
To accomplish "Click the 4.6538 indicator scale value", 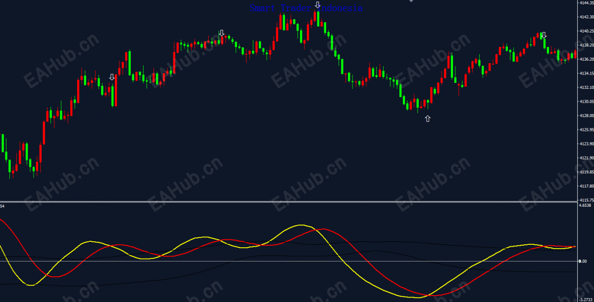I will click(x=585, y=205).
